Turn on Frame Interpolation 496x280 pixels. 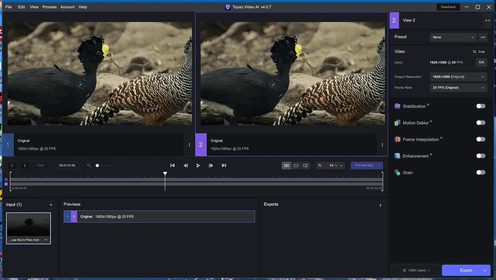point(481,139)
